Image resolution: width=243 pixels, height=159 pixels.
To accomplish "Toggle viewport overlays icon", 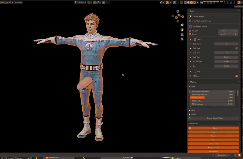I will [x=174, y=2].
